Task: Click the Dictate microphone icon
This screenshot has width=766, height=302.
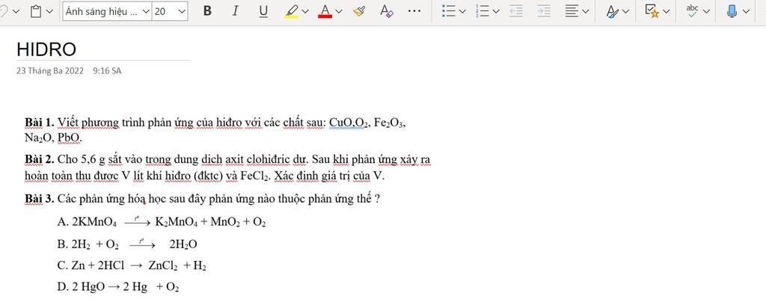Action: click(732, 11)
